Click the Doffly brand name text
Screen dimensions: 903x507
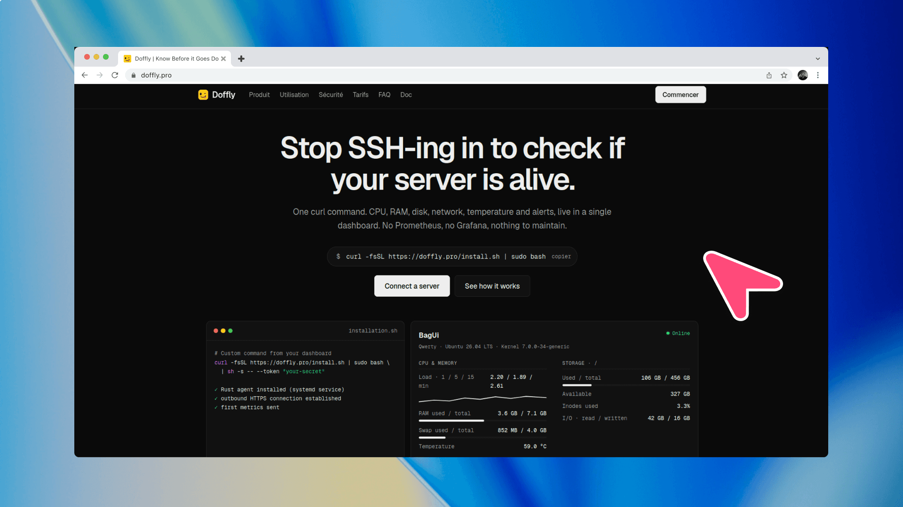[x=223, y=95]
